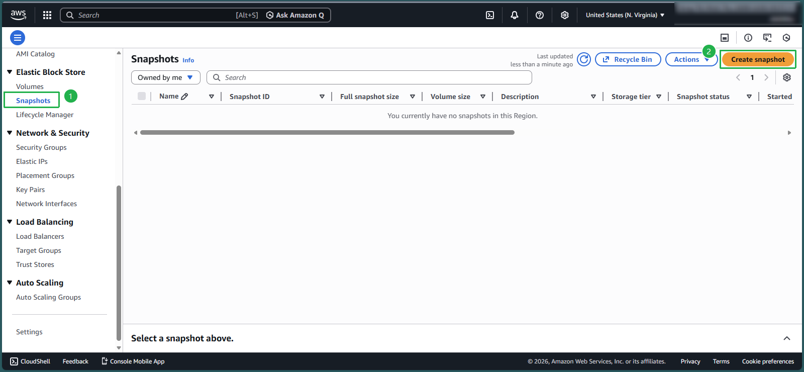Go to Elastic IPs

click(32, 161)
